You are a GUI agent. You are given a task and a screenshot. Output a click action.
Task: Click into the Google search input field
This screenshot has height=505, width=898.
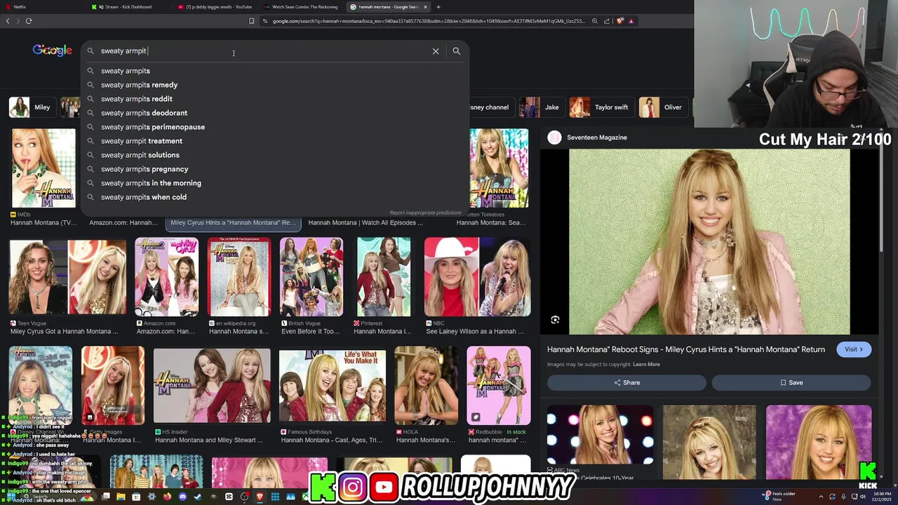click(x=263, y=51)
